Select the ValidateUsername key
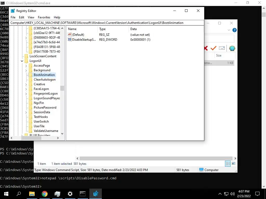This screenshot has height=199, width=266. (46, 131)
